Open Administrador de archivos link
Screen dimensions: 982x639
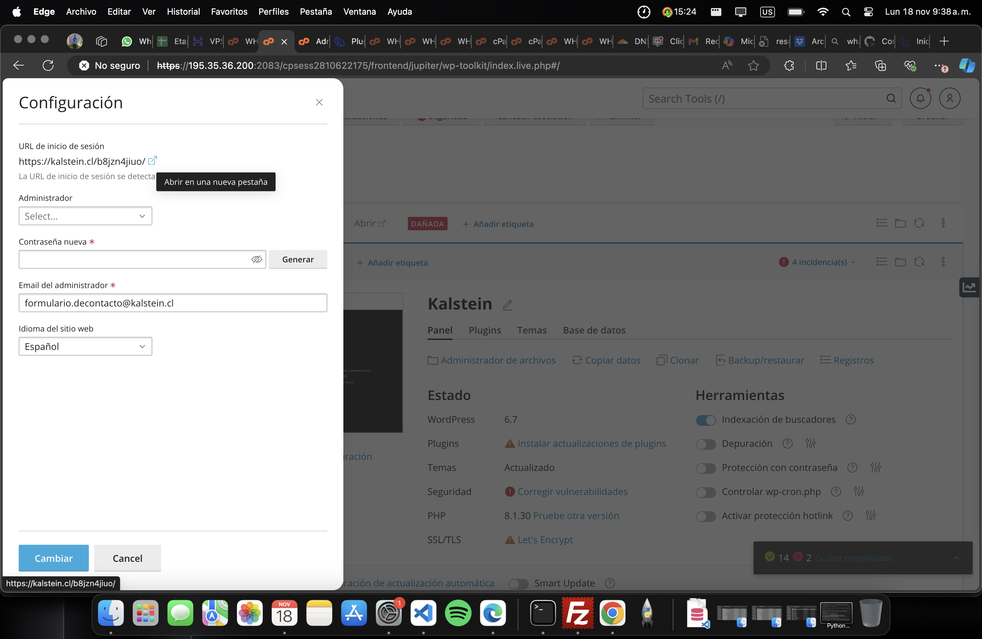[x=492, y=360]
